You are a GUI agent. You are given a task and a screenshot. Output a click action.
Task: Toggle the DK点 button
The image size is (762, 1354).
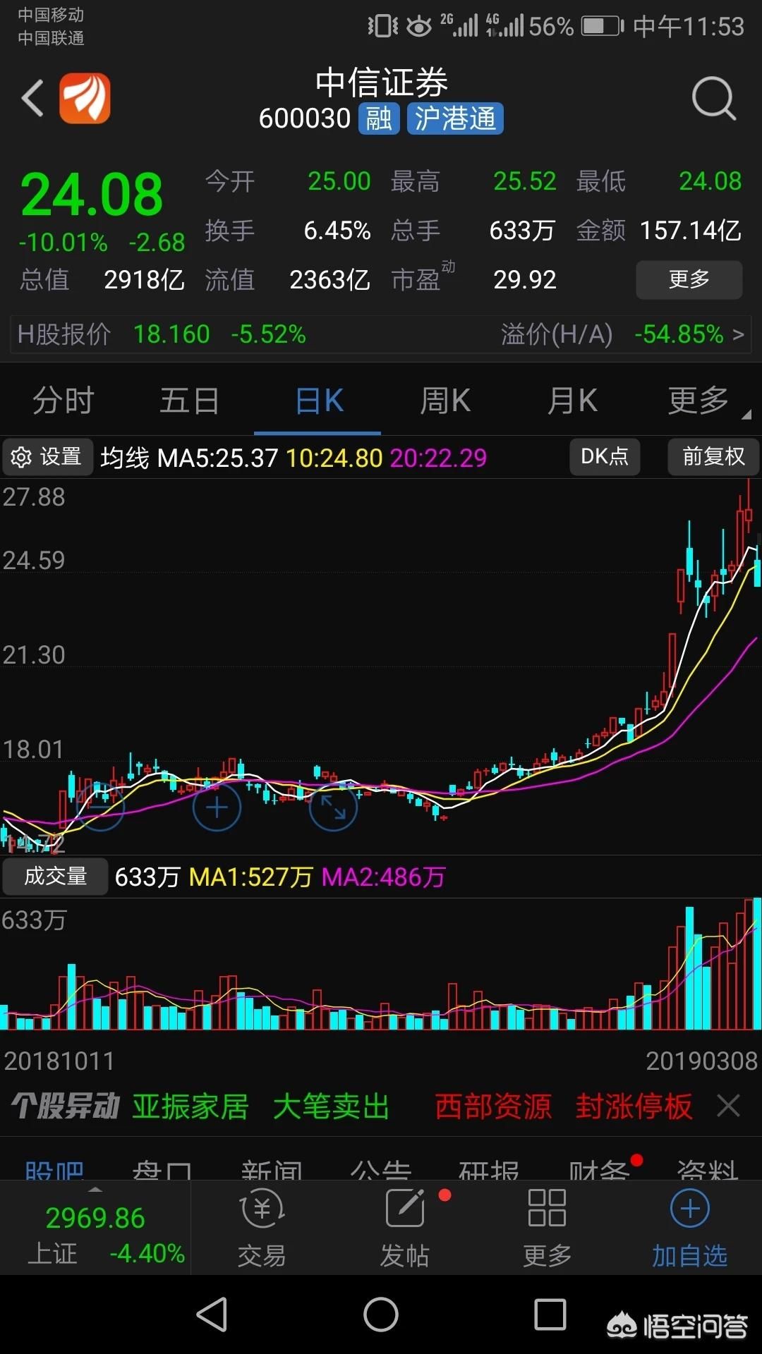point(605,456)
